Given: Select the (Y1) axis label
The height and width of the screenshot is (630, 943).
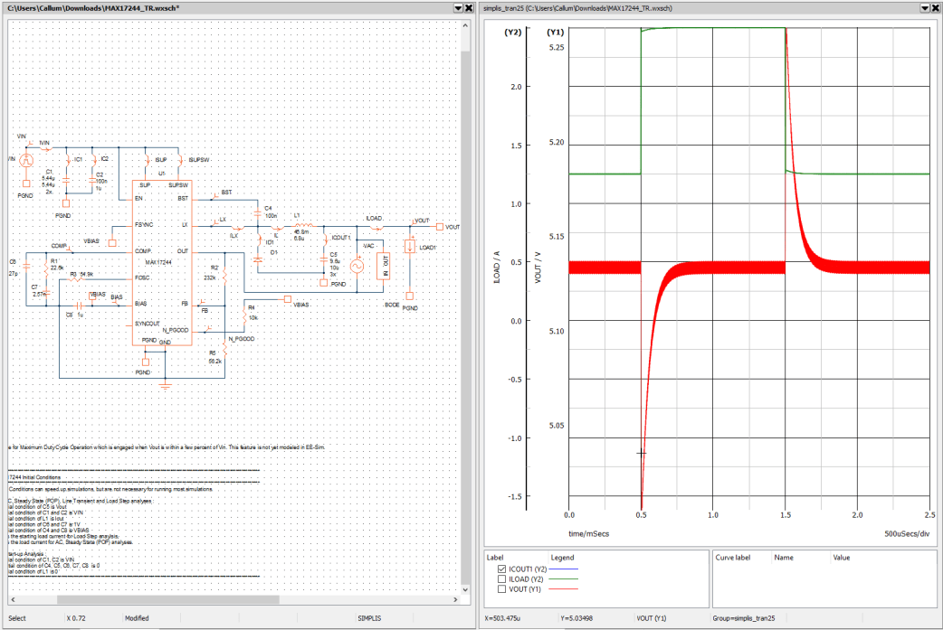Looking at the screenshot, I should [555, 33].
